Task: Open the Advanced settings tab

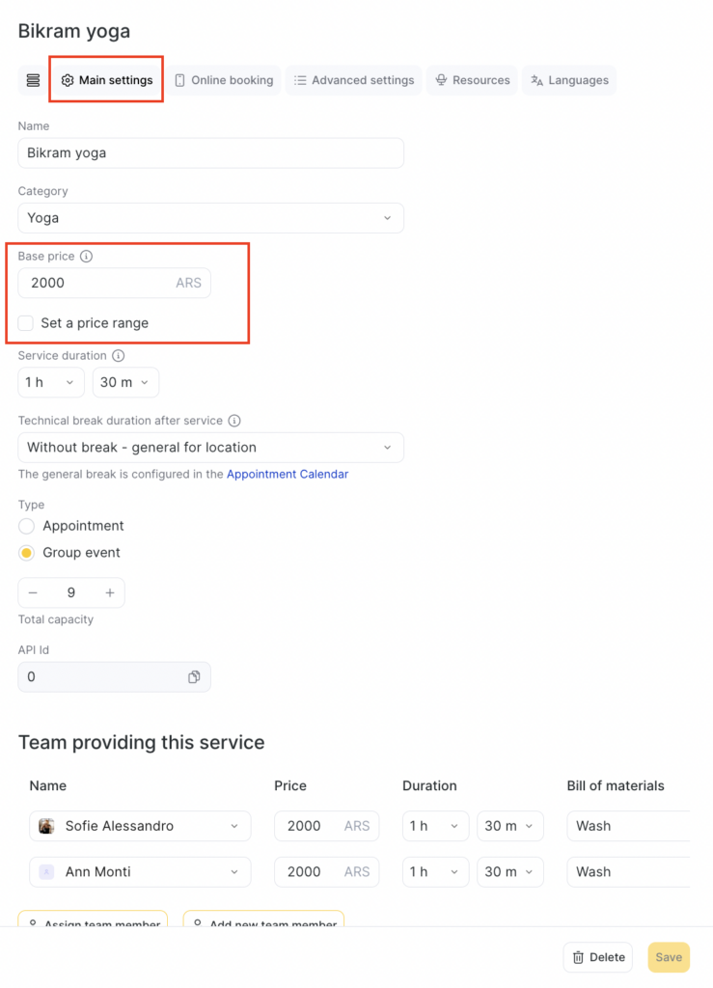Action: coord(354,80)
